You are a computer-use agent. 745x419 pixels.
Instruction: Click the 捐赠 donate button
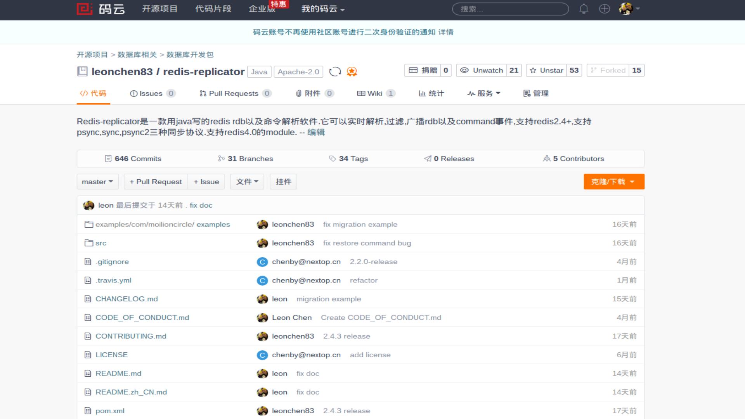[x=423, y=70]
